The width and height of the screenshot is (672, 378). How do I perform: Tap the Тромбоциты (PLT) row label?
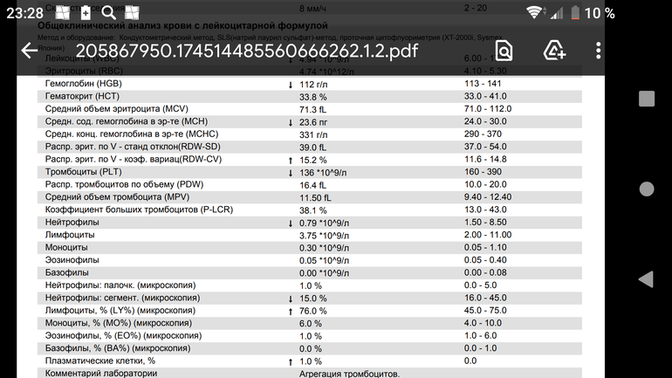pyautogui.click(x=86, y=173)
